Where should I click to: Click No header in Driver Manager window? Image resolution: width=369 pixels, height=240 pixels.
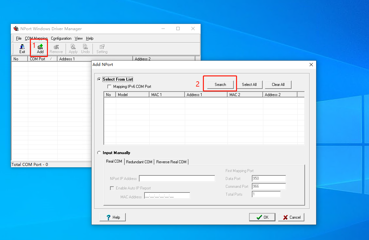pos(19,59)
